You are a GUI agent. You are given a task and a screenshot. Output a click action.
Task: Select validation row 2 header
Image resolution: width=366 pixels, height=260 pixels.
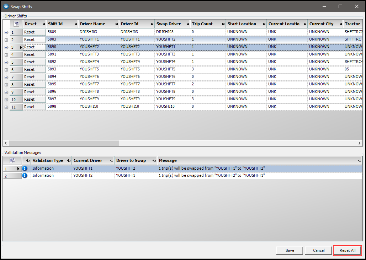12,176
